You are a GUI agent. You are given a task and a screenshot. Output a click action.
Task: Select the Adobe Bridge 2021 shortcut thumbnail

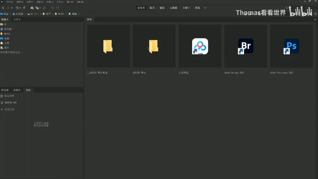point(246,46)
